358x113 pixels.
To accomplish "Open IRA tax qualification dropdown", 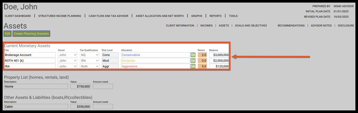I will 89,60.
